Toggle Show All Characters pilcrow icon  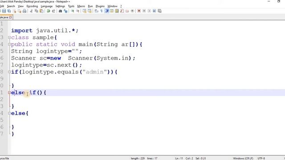pos(102,11)
